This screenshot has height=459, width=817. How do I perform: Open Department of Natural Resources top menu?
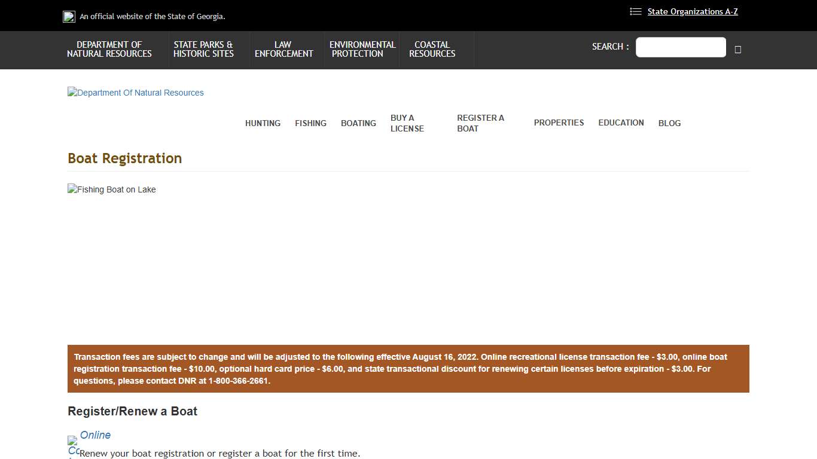[x=109, y=49]
